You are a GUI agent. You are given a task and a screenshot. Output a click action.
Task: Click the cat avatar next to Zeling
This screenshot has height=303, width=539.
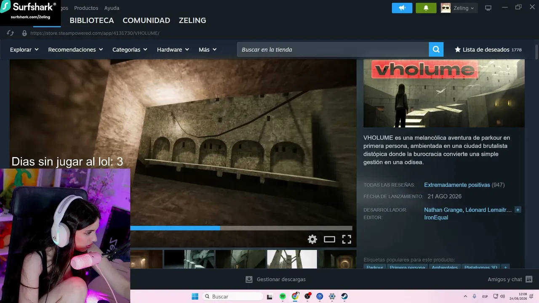[446, 8]
